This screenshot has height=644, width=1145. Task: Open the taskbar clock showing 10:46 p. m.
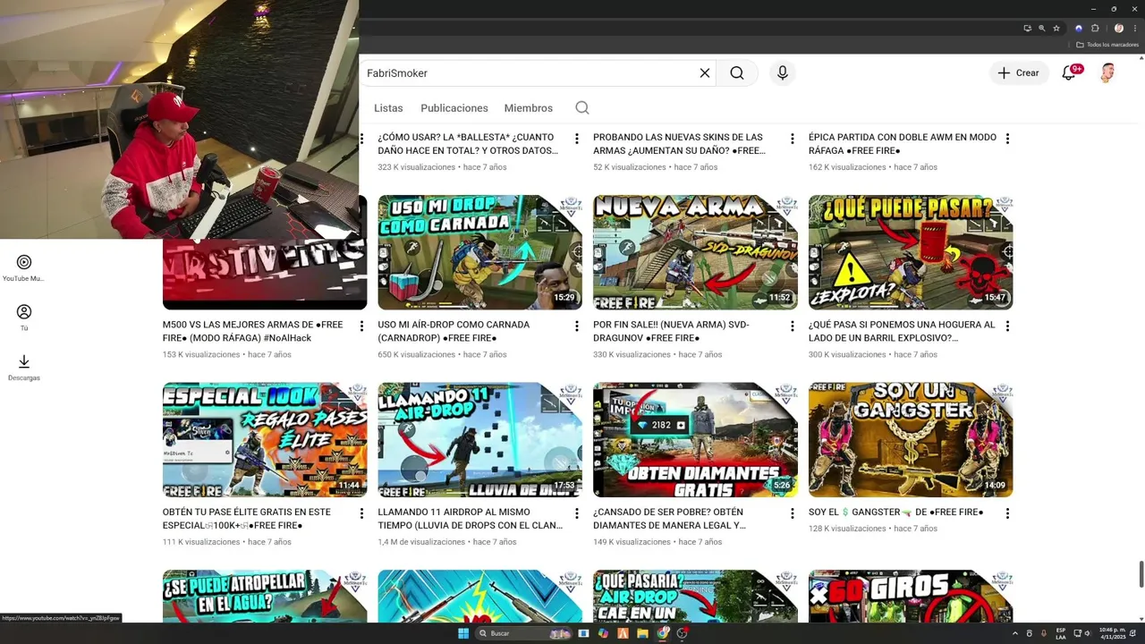click(1114, 633)
